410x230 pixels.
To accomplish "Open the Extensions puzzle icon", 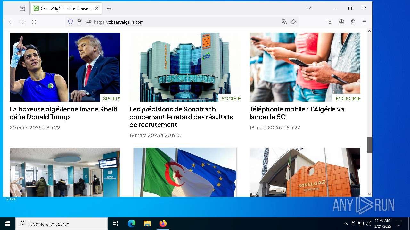I will point(353,22).
